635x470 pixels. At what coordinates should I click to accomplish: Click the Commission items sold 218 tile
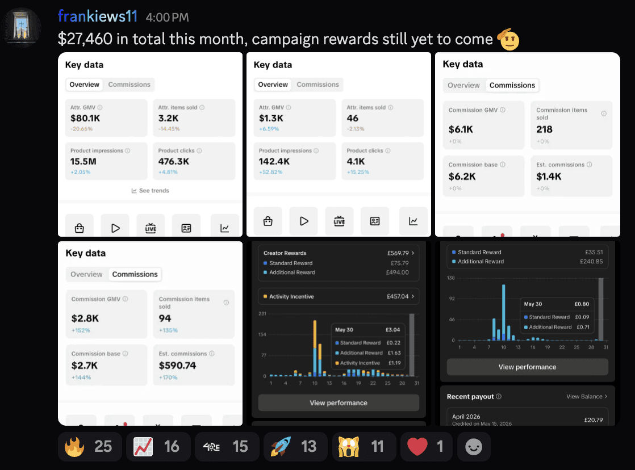tap(571, 125)
